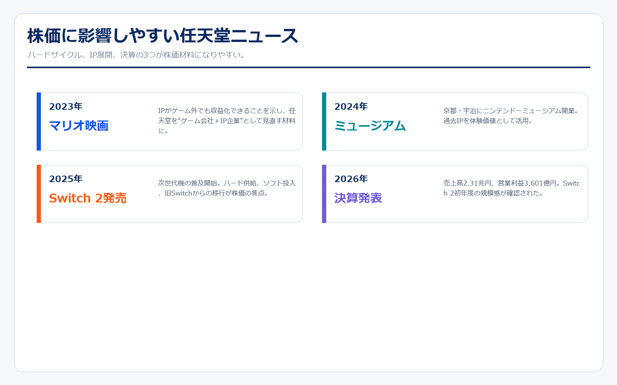Click the description starting 京都・宇治に

[511, 115]
